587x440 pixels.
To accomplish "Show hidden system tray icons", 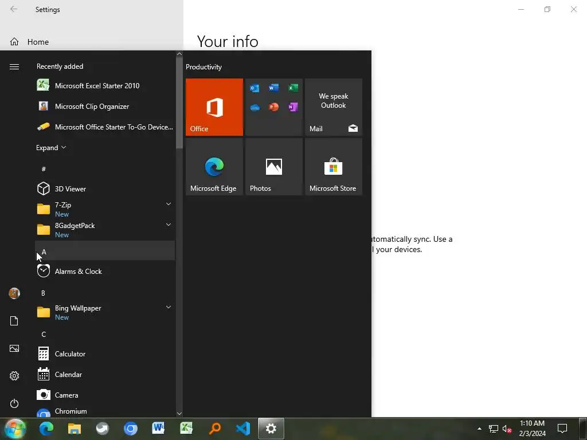I will tap(479, 429).
